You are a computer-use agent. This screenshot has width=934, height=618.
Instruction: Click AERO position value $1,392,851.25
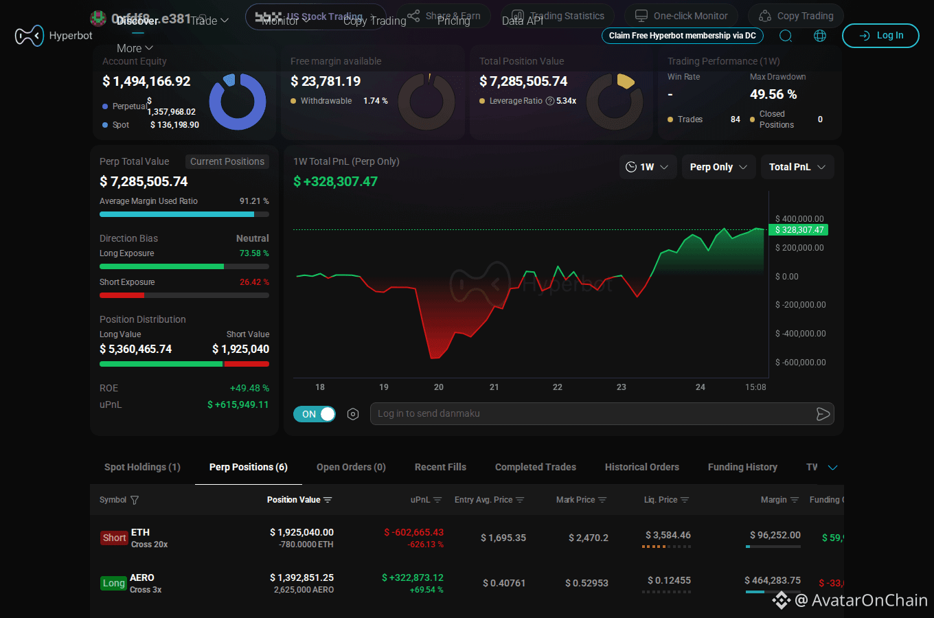tap(301, 577)
